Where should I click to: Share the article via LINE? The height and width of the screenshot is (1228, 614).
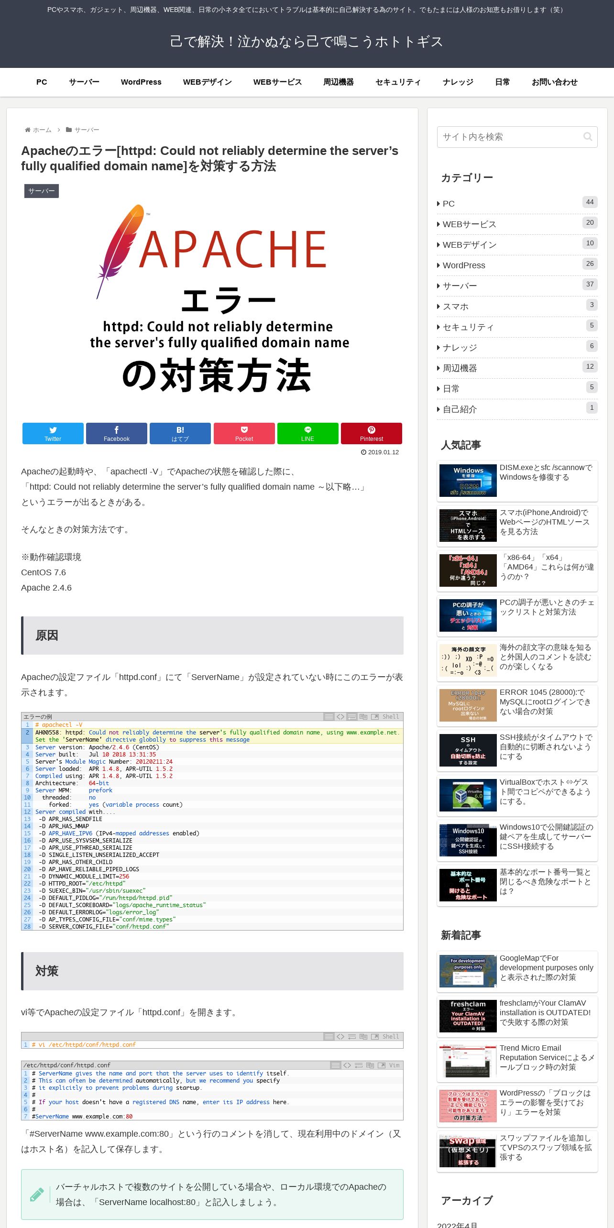(307, 433)
